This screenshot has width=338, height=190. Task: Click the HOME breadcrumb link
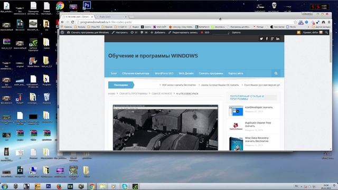(111, 94)
